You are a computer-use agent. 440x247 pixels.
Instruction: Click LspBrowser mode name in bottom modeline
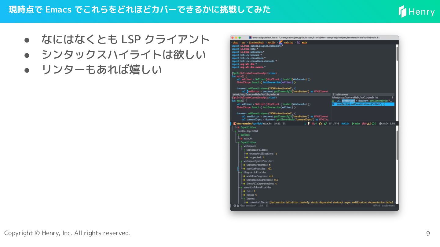(388, 206)
